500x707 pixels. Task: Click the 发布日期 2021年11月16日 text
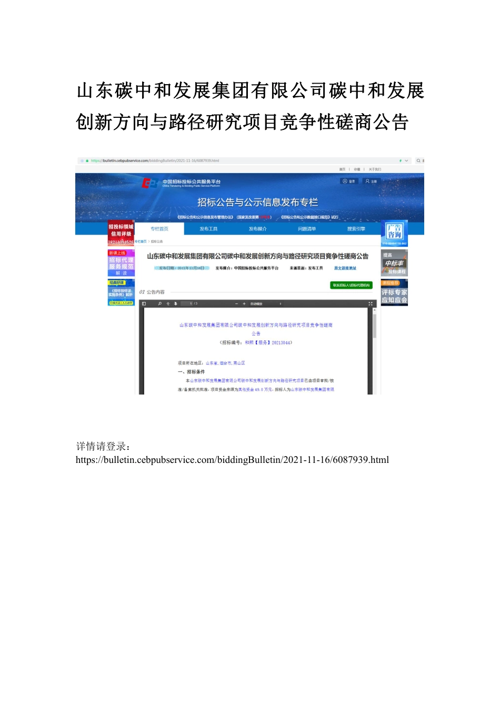[x=182, y=268]
